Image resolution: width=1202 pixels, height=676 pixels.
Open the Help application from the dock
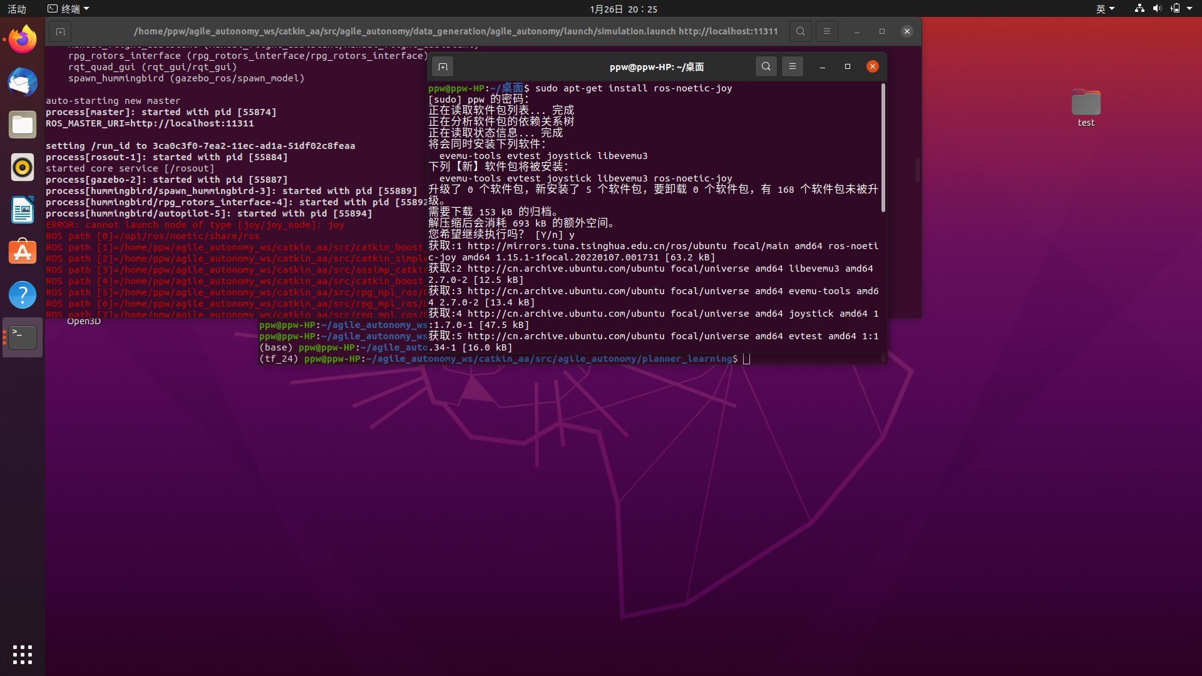tap(22, 295)
